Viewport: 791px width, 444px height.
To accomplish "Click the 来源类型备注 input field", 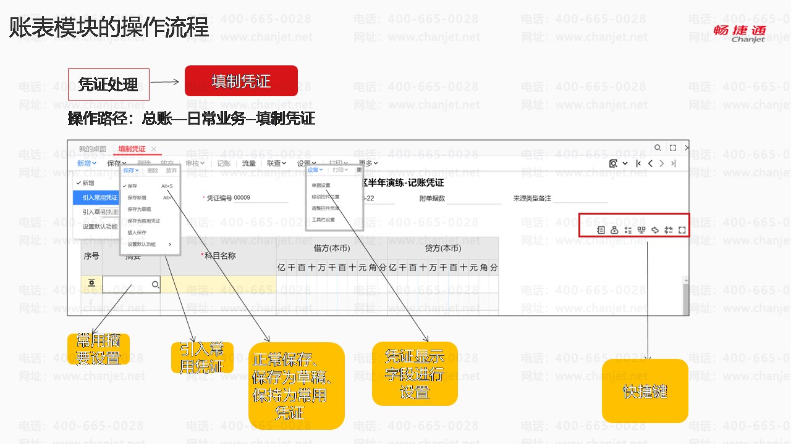I will [x=580, y=199].
